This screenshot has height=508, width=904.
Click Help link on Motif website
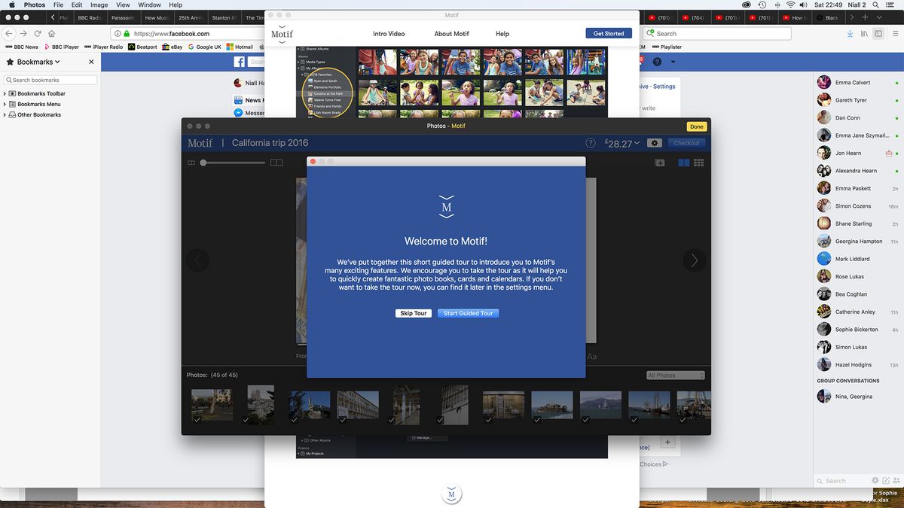pyautogui.click(x=502, y=34)
